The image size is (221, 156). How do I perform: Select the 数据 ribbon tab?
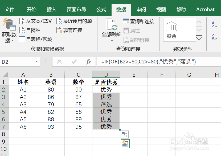[x=121, y=10]
